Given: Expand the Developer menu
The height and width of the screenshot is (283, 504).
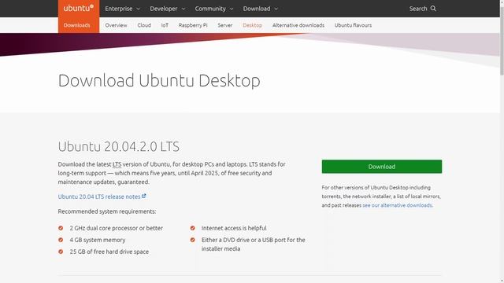Looking at the screenshot, I should click(x=168, y=9).
